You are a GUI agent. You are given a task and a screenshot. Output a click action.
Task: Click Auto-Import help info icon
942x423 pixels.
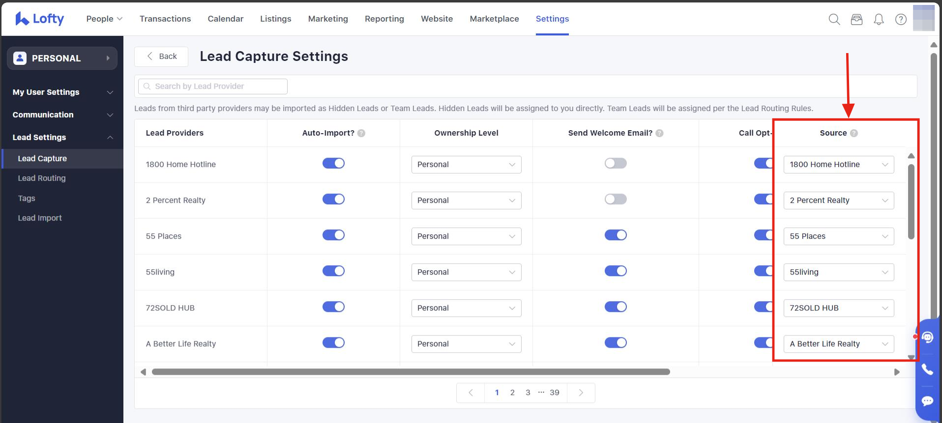[x=361, y=133]
